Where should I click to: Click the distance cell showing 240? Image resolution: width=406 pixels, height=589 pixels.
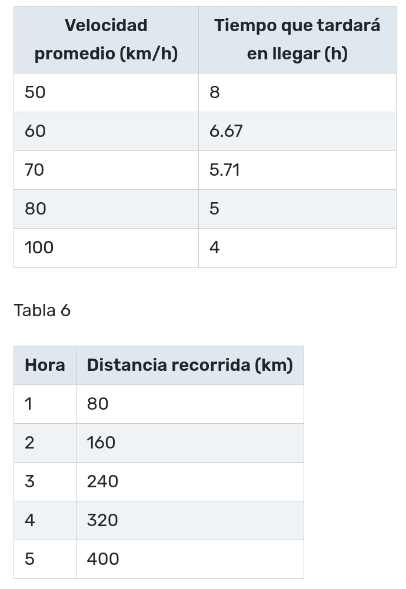(x=102, y=481)
